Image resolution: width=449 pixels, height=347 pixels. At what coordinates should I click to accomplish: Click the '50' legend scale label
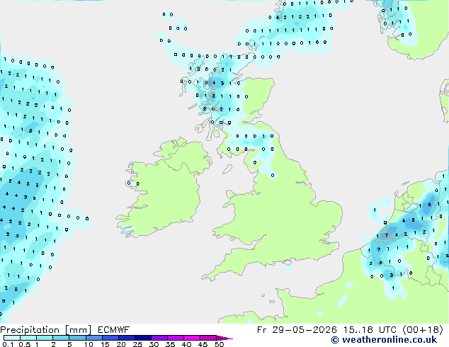pos(219,344)
